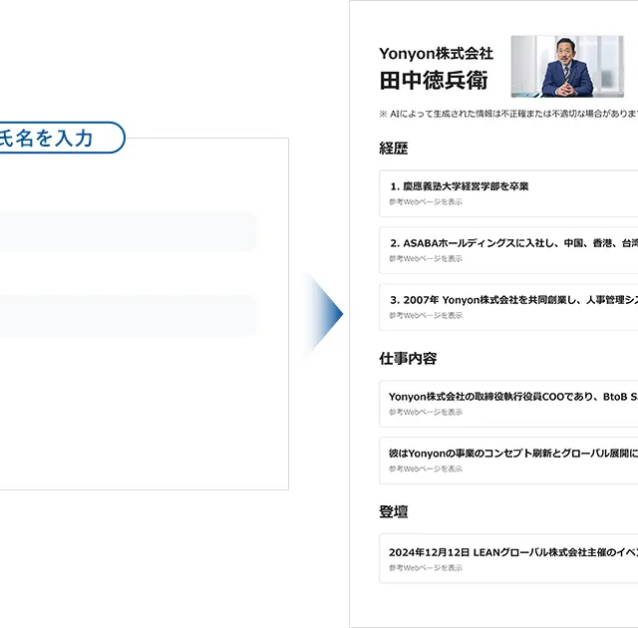The width and height of the screenshot is (638, 628).
Task: Click the 仕事内容 section heading
Action: (x=408, y=358)
